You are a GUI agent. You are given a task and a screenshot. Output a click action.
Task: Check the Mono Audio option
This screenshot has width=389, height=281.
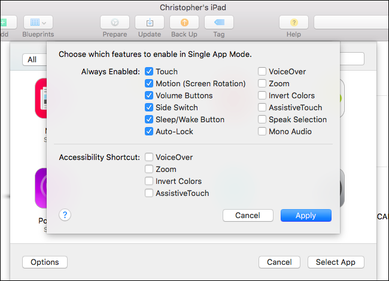pos(262,132)
